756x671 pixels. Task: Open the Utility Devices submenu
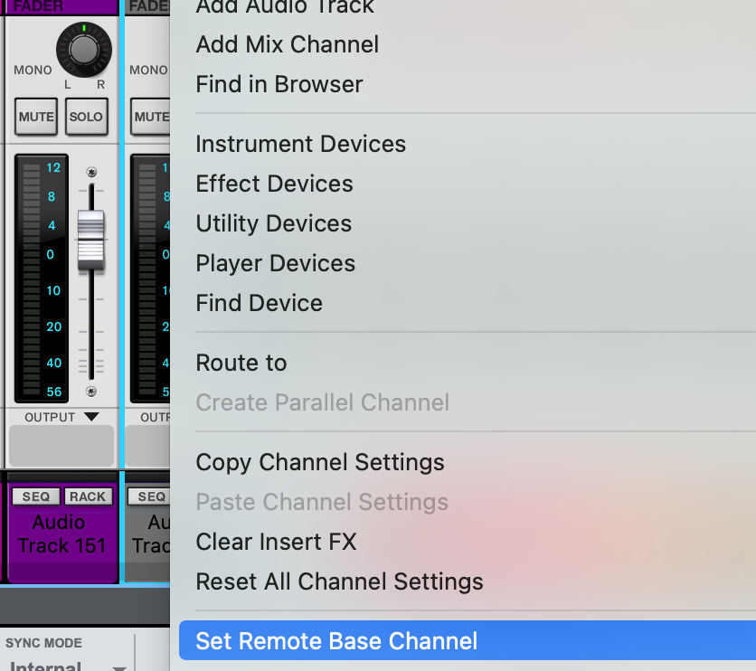click(273, 223)
